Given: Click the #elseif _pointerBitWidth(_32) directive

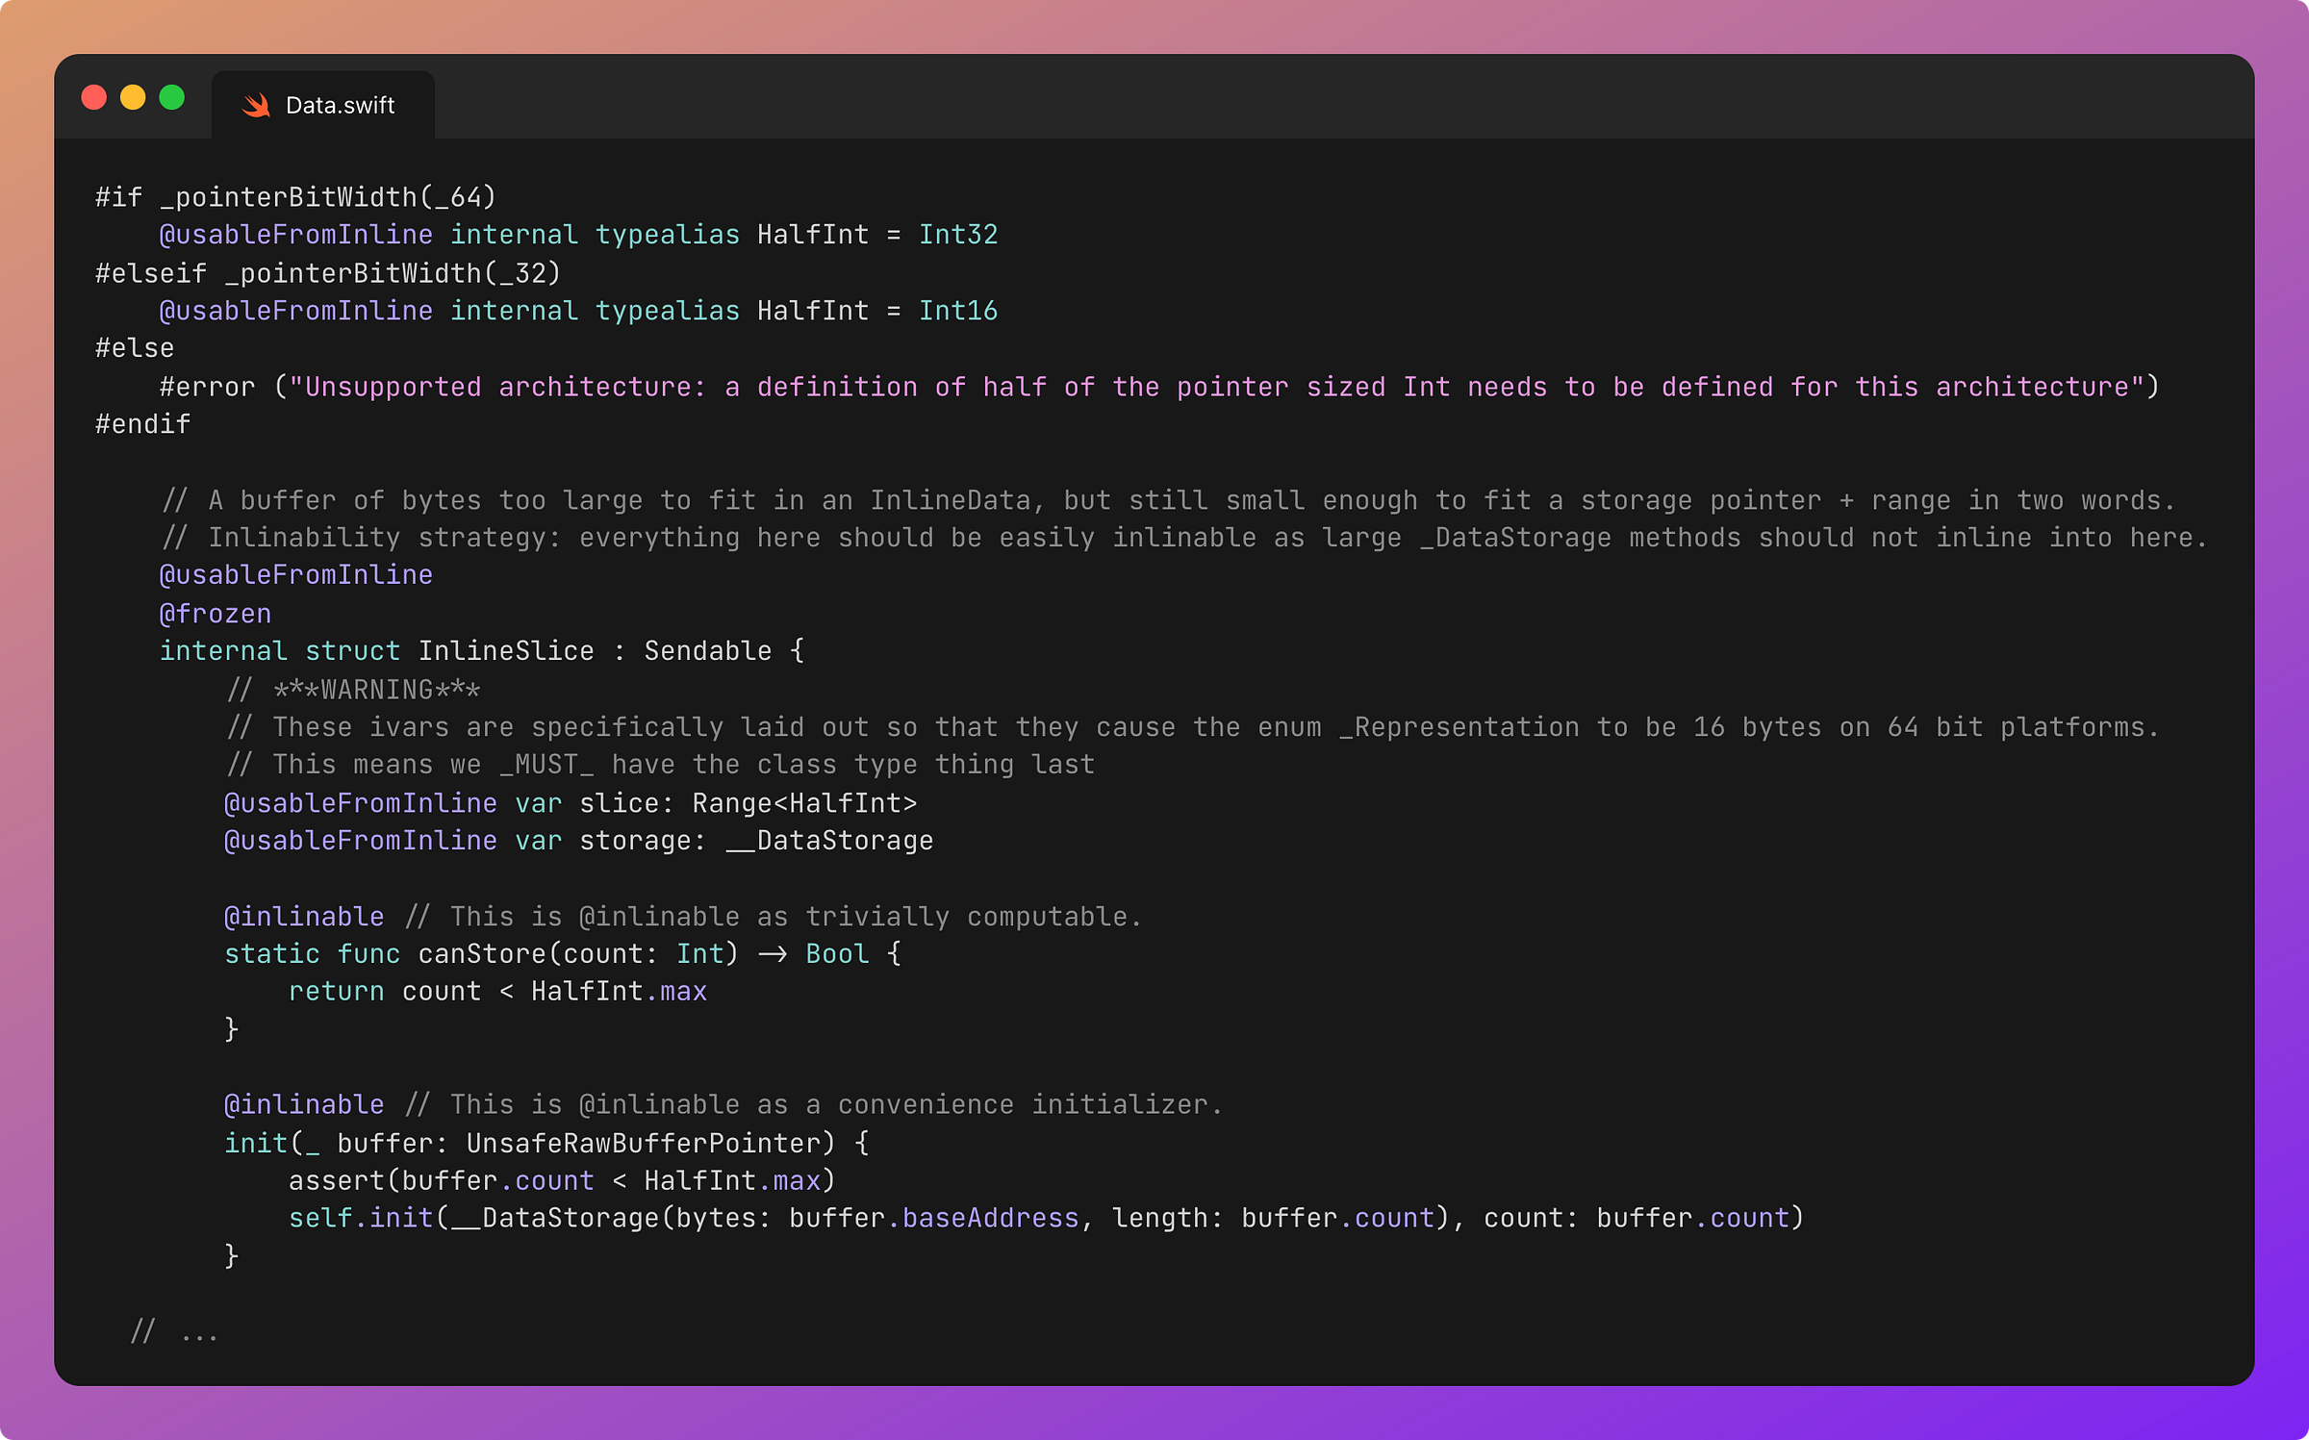Looking at the screenshot, I should click(327, 273).
